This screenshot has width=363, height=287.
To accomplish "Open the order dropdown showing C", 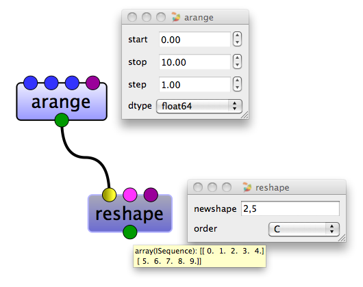I will [x=304, y=229].
